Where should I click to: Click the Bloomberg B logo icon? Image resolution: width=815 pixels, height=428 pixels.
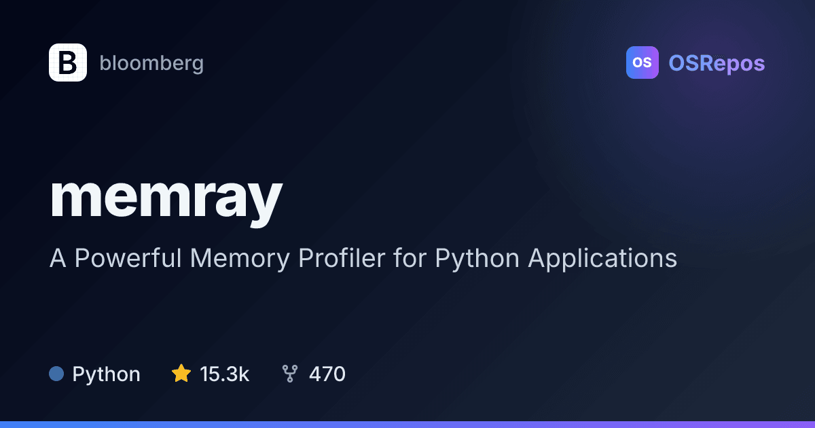pyautogui.click(x=68, y=63)
